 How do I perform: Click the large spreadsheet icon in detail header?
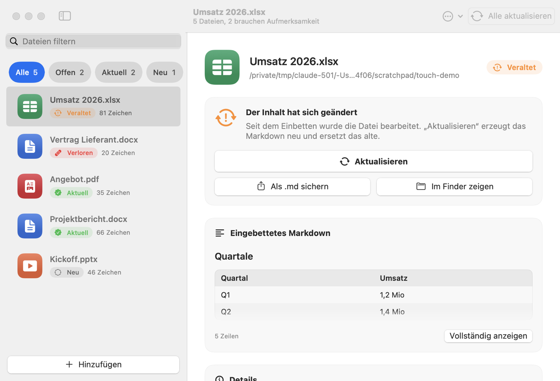tap(222, 67)
